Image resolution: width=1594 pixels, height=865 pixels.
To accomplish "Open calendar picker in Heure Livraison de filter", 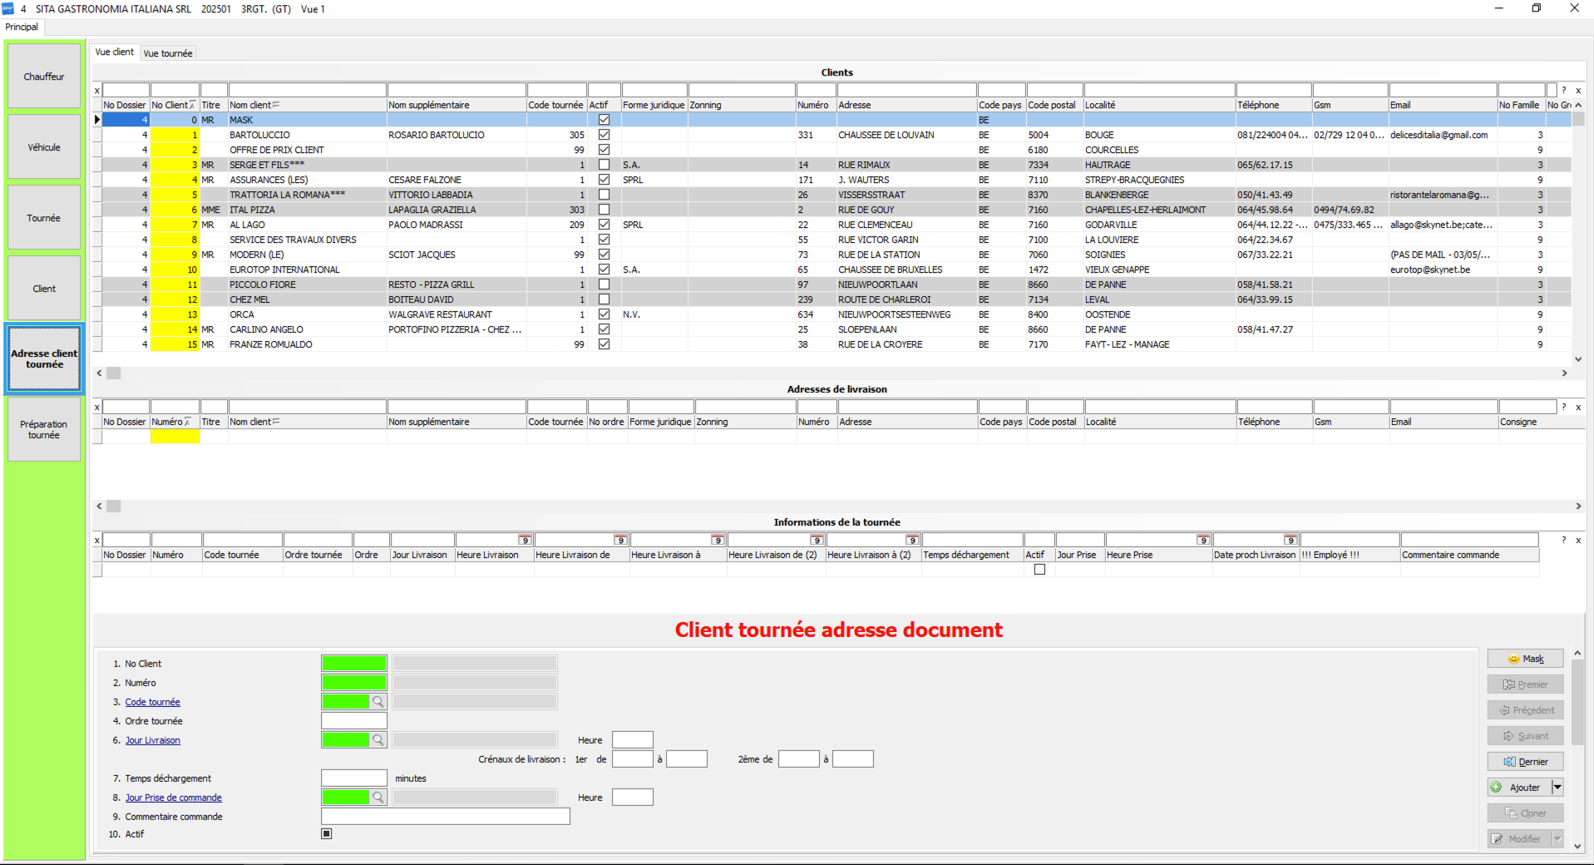I will click(x=620, y=541).
